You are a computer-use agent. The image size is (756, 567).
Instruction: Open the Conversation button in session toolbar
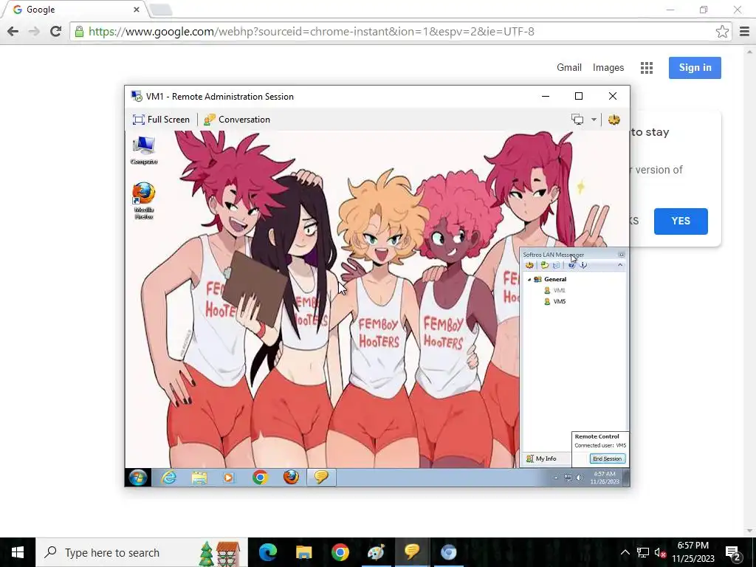(237, 120)
